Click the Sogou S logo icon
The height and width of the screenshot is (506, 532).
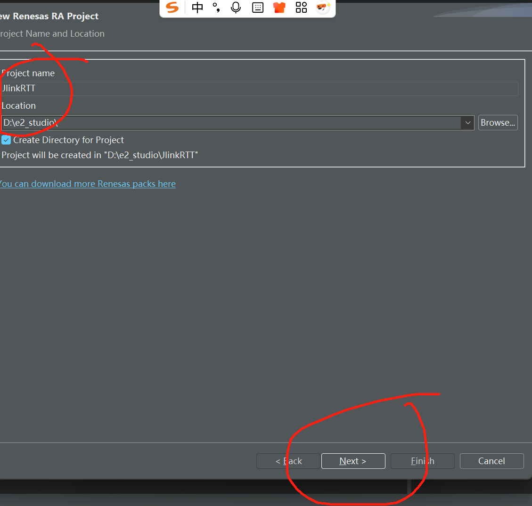pos(172,7)
